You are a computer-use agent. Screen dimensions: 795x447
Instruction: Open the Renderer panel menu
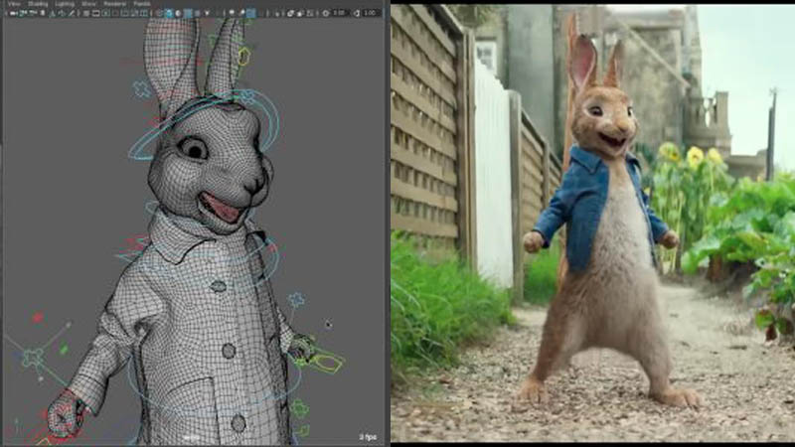(115, 4)
